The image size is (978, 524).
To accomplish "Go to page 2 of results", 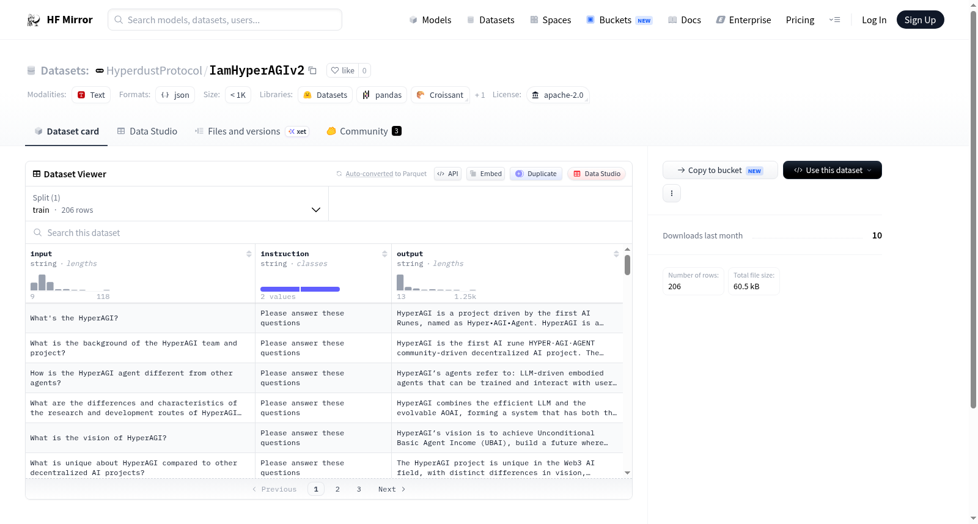I will point(337,489).
